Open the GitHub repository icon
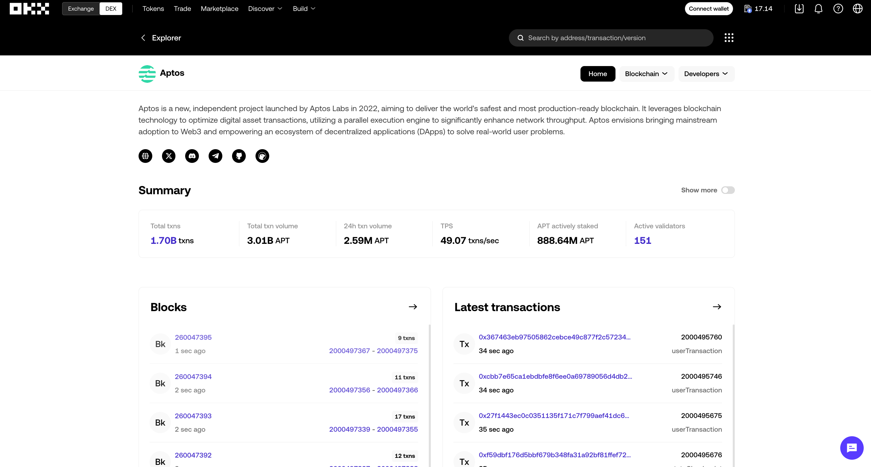Viewport: 871px width, 467px height. click(239, 156)
